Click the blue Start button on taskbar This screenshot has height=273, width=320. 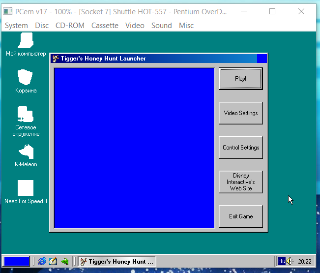pyautogui.click(x=17, y=261)
